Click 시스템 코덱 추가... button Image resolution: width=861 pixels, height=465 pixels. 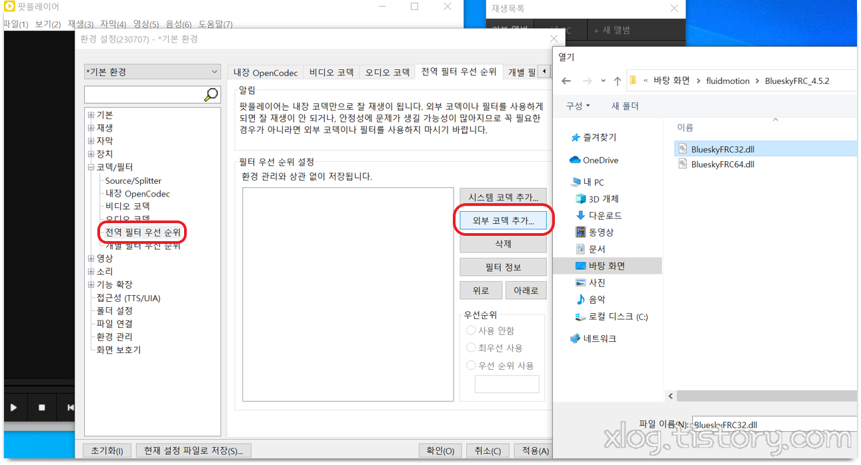coord(503,197)
